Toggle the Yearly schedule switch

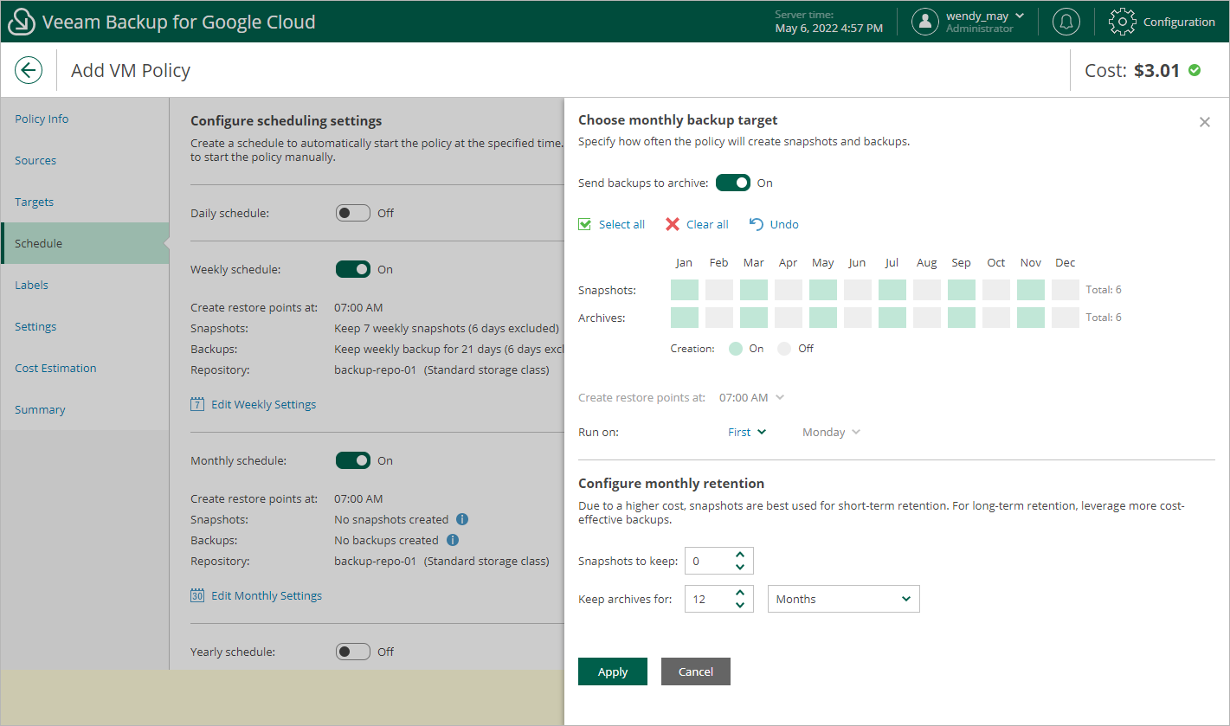pyautogui.click(x=353, y=652)
